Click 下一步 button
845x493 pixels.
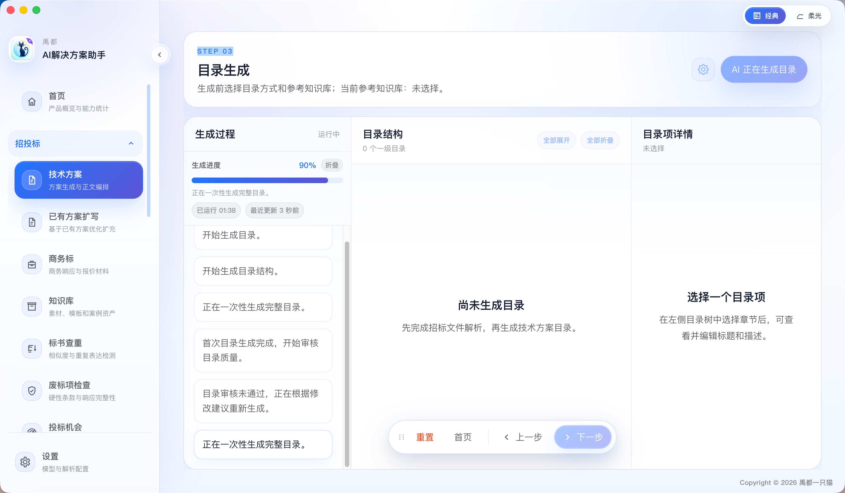pyautogui.click(x=583, y=437)
